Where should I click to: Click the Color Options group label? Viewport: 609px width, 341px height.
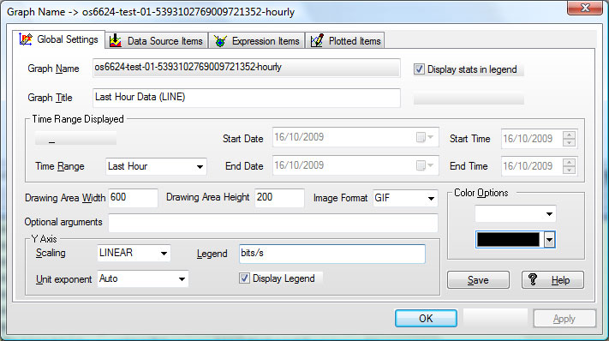481,193
